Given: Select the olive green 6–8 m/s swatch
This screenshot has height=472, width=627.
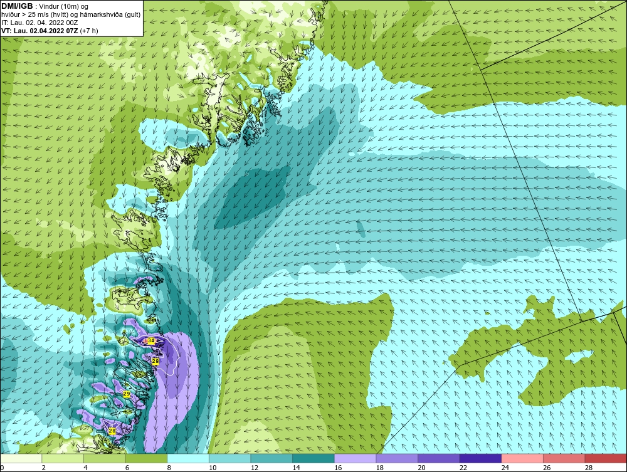Looking at the screenshot, I should pyautogui.click(x=146, y=458).
